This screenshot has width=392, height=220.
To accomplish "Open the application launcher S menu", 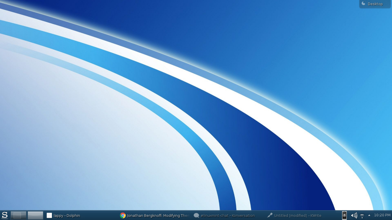I will click(x=5, y=215).
